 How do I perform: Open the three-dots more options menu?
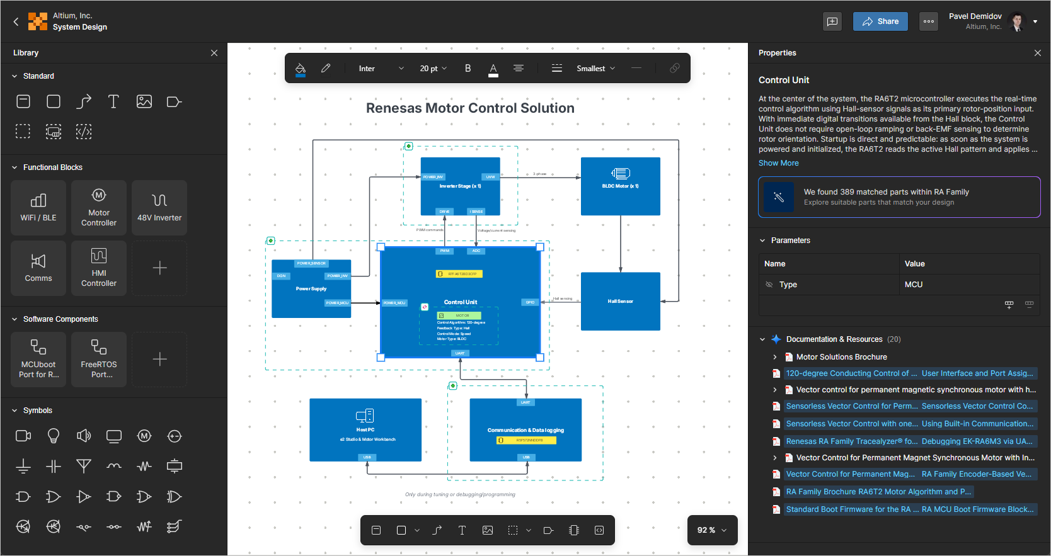tap(929, 21)
